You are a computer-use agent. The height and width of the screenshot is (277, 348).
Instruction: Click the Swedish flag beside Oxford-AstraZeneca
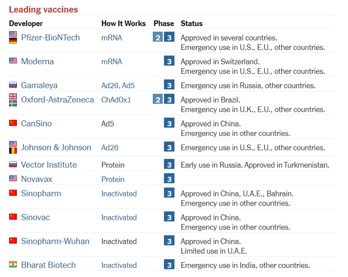tap(13, 103)
